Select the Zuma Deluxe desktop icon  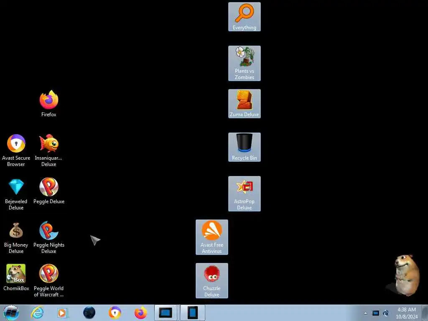244,104
